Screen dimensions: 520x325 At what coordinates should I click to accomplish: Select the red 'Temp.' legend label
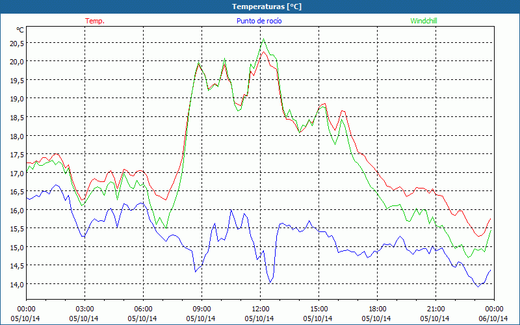point(95,21)
